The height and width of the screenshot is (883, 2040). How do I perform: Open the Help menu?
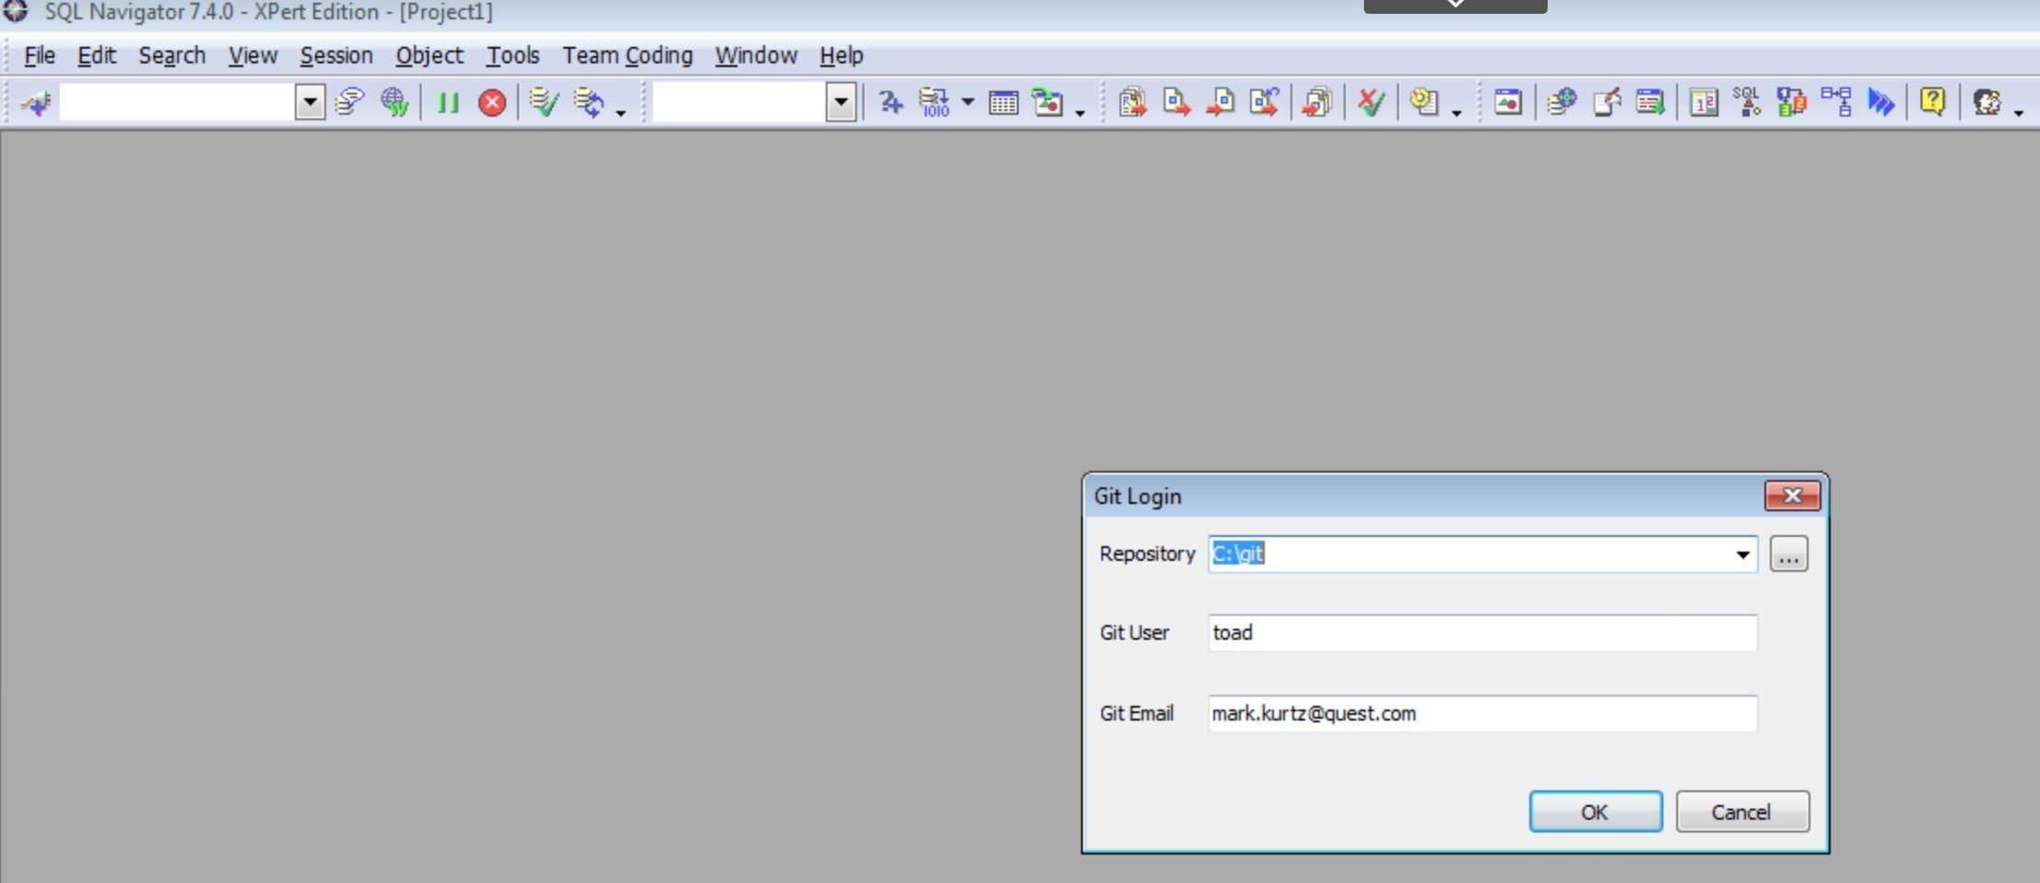[x=841, y=56]
